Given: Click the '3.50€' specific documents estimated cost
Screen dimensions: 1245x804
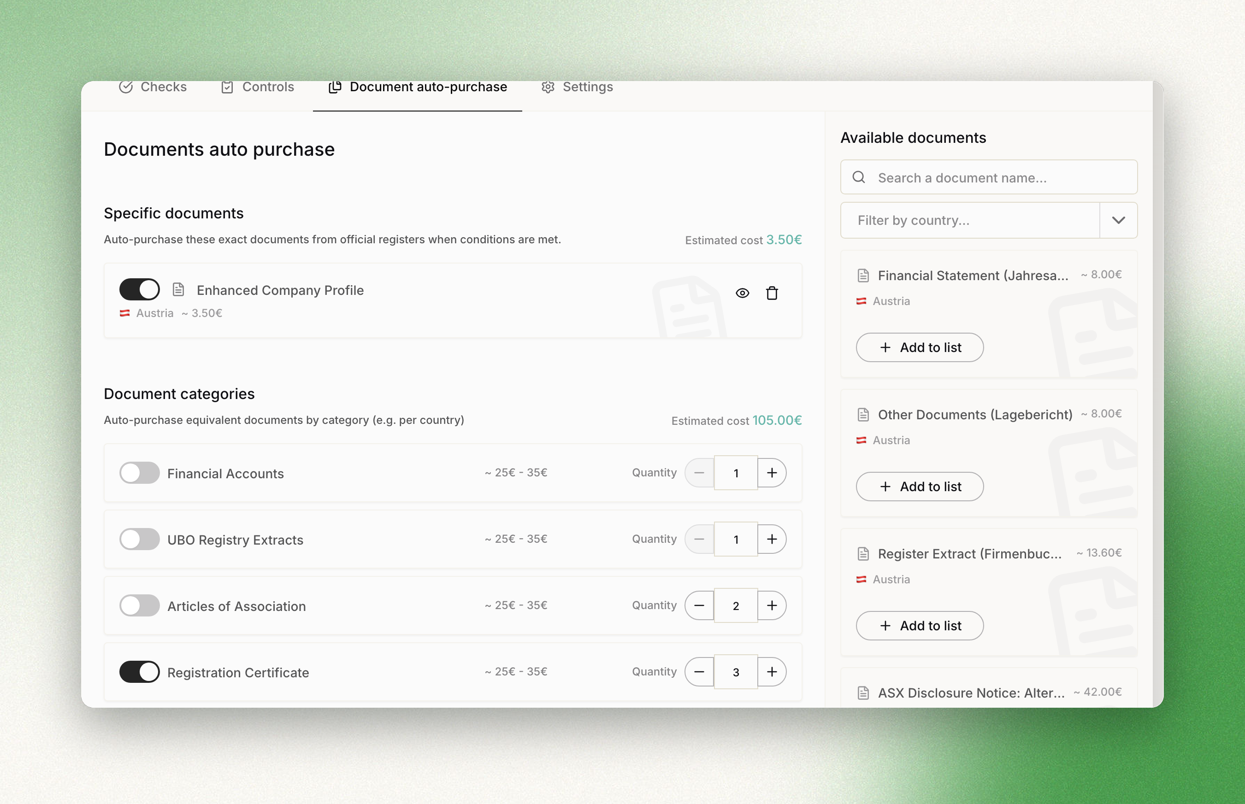Looking at the screenshot, I should click(784, 240).
